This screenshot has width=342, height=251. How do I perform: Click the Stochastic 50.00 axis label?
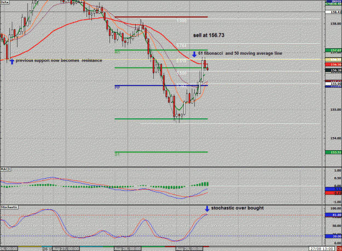(x=337, y=226)
